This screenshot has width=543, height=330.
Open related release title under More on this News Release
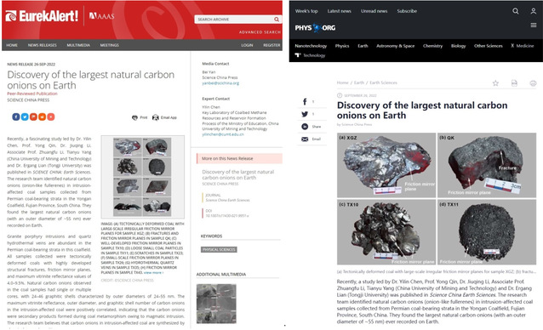238,174
